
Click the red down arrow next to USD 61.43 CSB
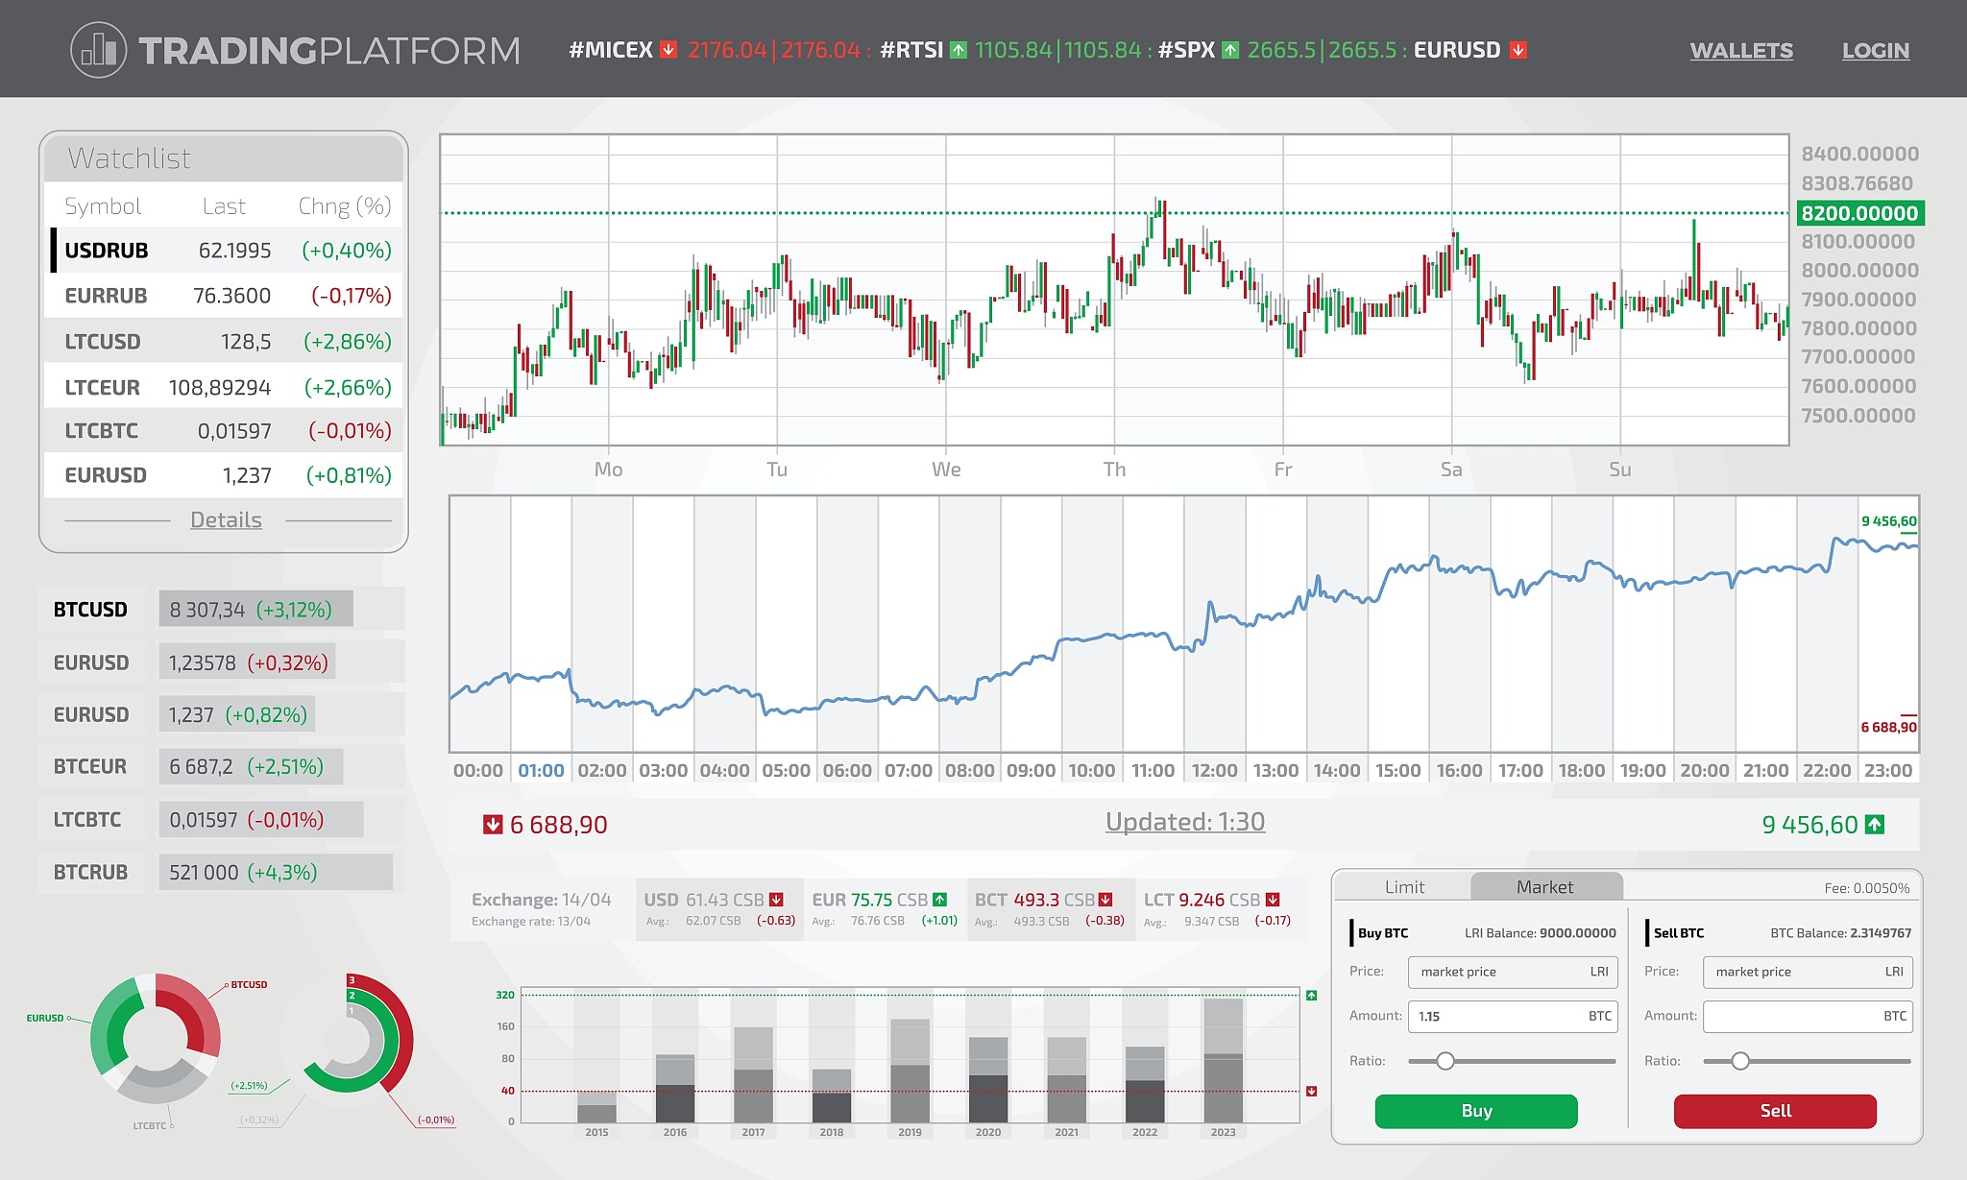click(x=776, y=900)
